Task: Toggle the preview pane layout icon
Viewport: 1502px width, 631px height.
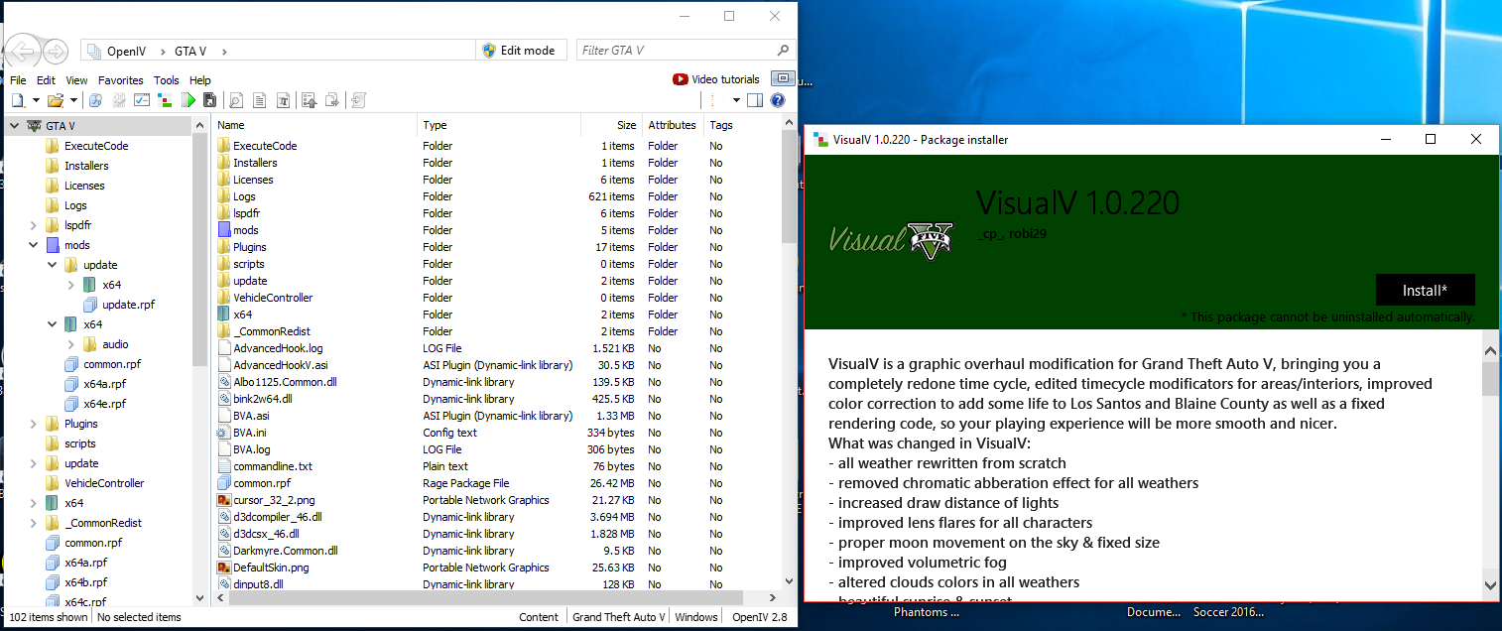Action: (755, 100)
